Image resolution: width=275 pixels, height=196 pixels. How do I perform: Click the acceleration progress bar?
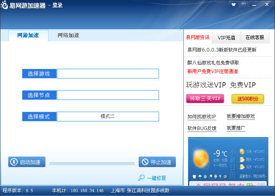pyautogui.click(x=92, y=164)
